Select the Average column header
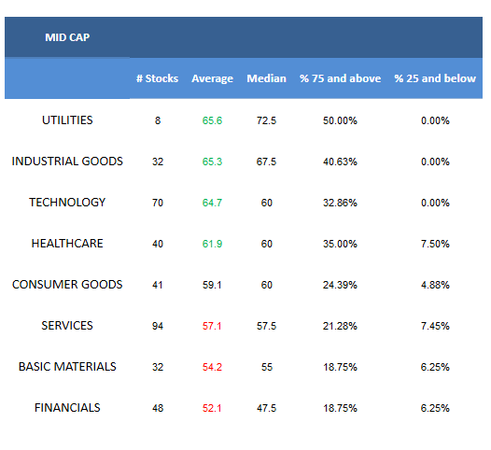The image size is (491, 450). (212, 78)
